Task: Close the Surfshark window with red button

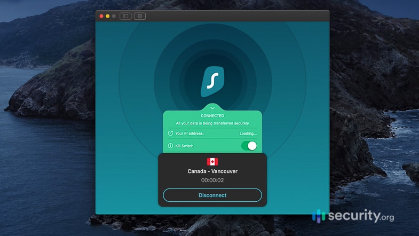Action: [x=101, y=16]
